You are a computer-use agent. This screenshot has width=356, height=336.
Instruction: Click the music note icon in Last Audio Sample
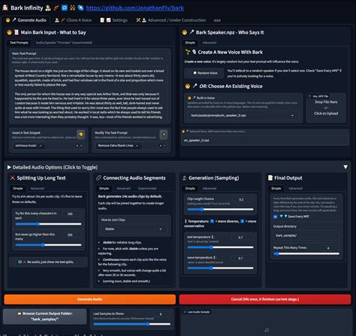[267, 330]
